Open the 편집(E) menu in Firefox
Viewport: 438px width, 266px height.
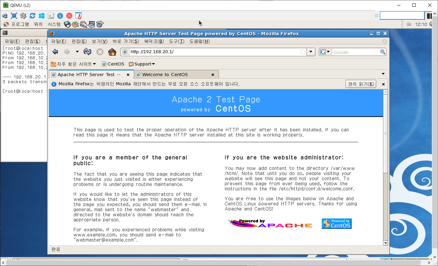[79, 41]
